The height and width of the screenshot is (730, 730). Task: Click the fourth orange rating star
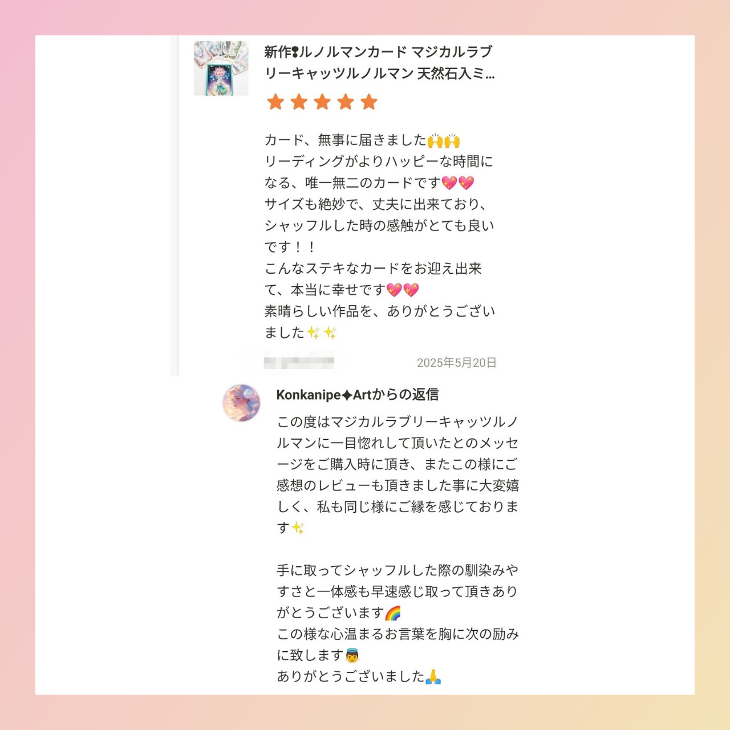click(x=346, y=102)
